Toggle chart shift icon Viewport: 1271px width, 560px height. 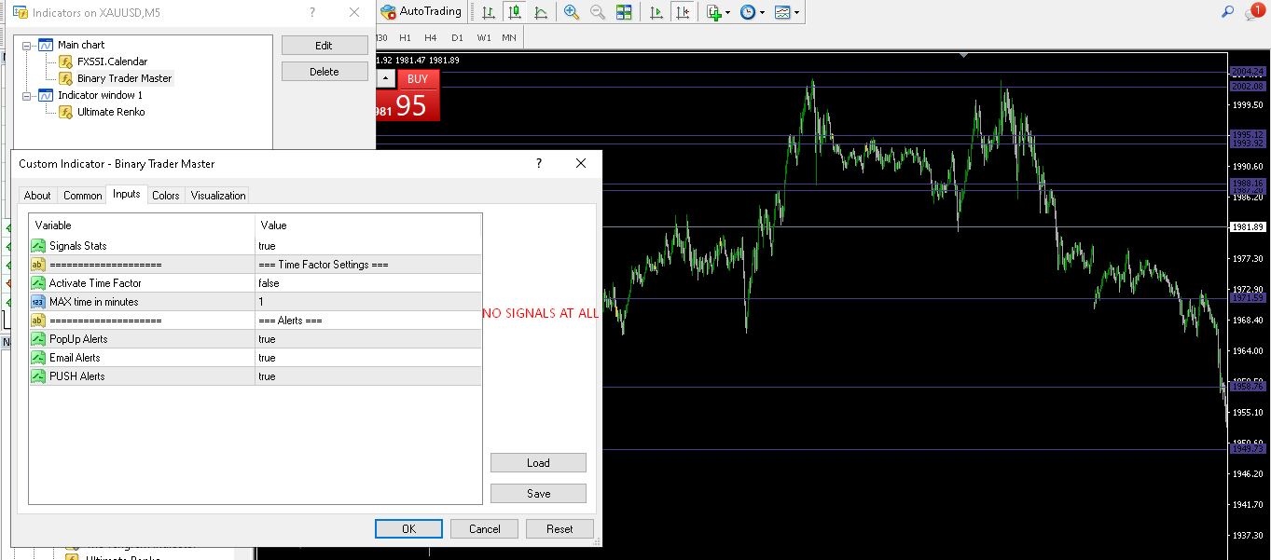coord(684,12)
